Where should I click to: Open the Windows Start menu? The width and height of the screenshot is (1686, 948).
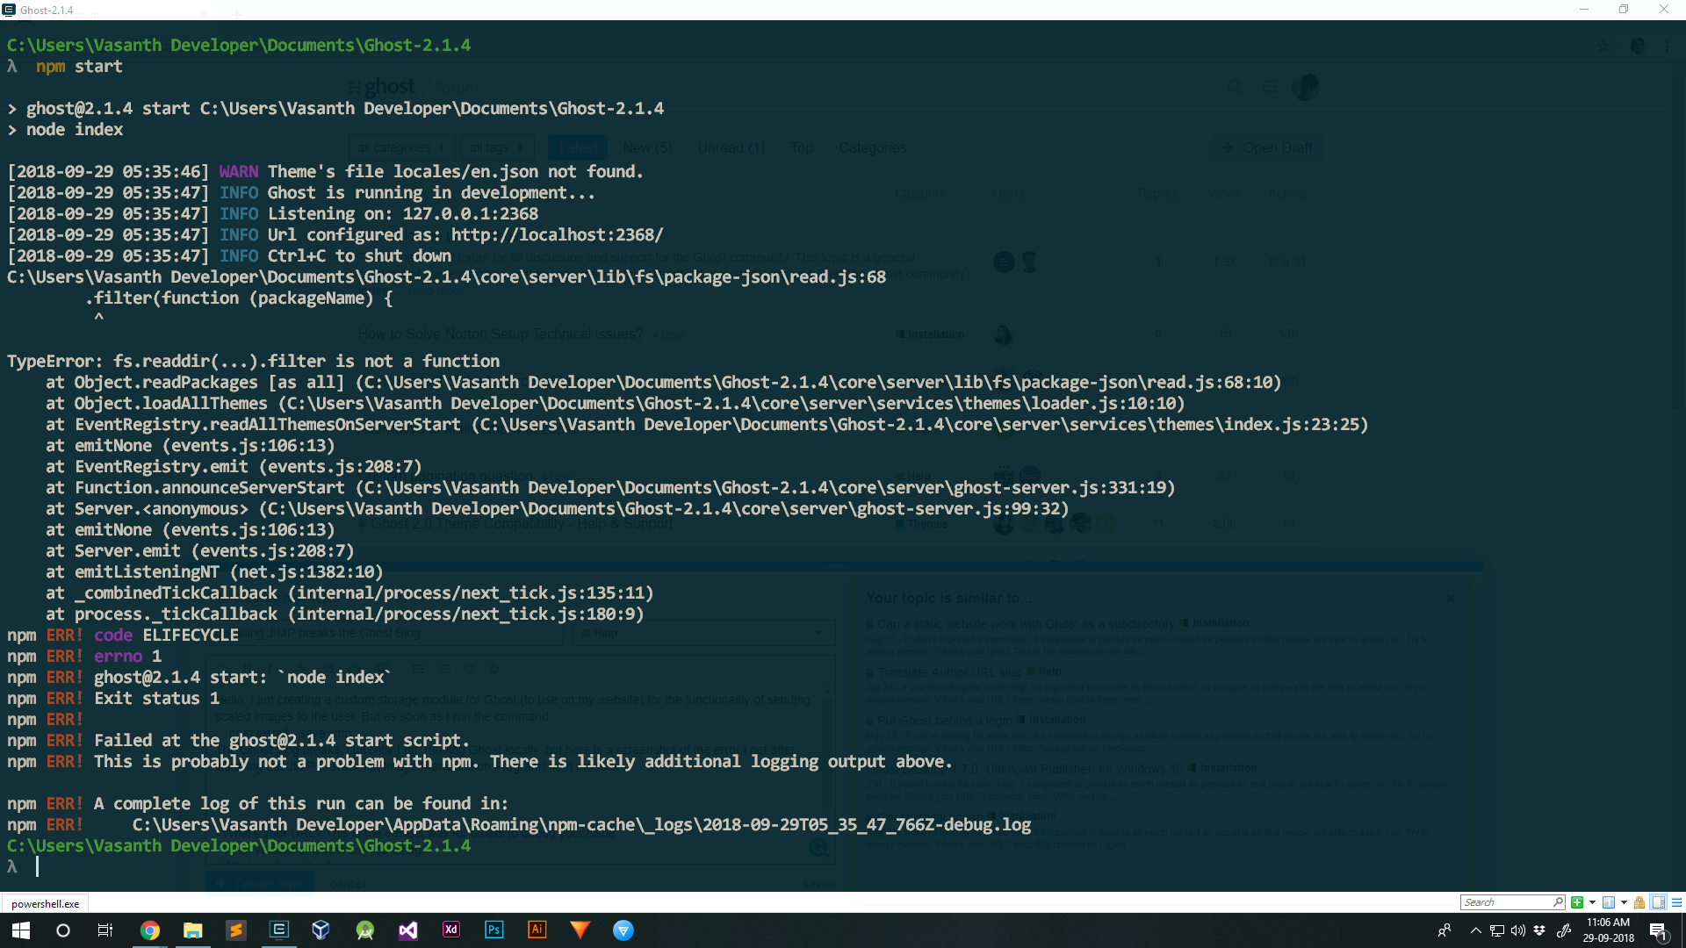pos(21,930)
